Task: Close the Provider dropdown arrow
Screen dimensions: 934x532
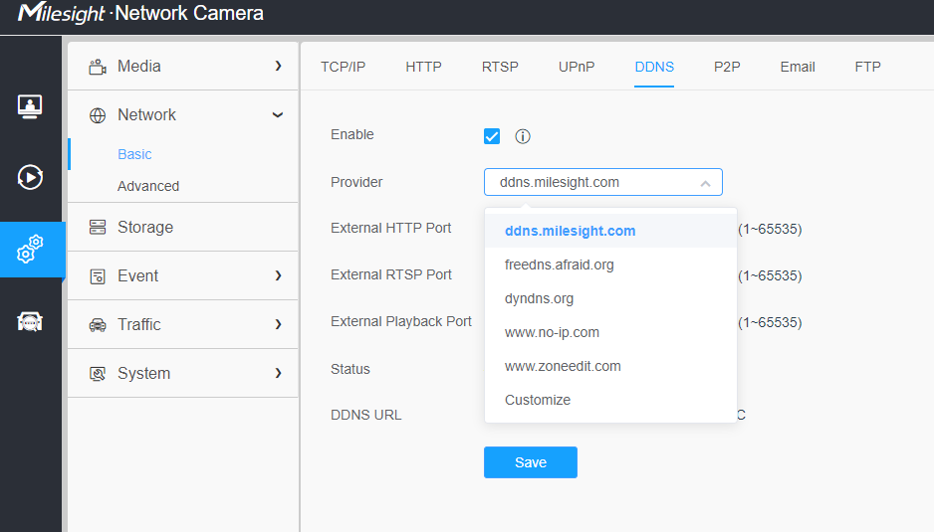Action: pyautogui.click(x=705, y=183)
